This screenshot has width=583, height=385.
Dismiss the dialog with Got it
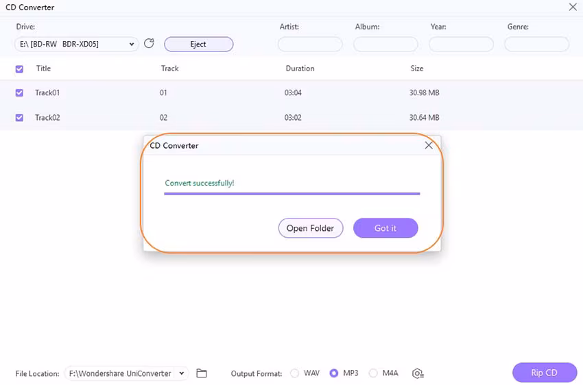pyautogui.click(x=385, y=228)
